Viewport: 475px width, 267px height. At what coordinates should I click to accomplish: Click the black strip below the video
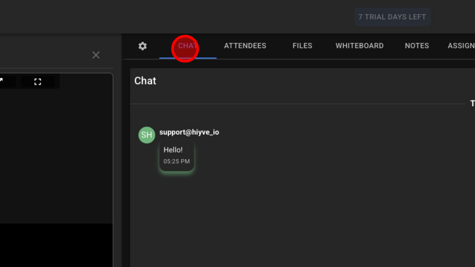click(x=56, y=245)
